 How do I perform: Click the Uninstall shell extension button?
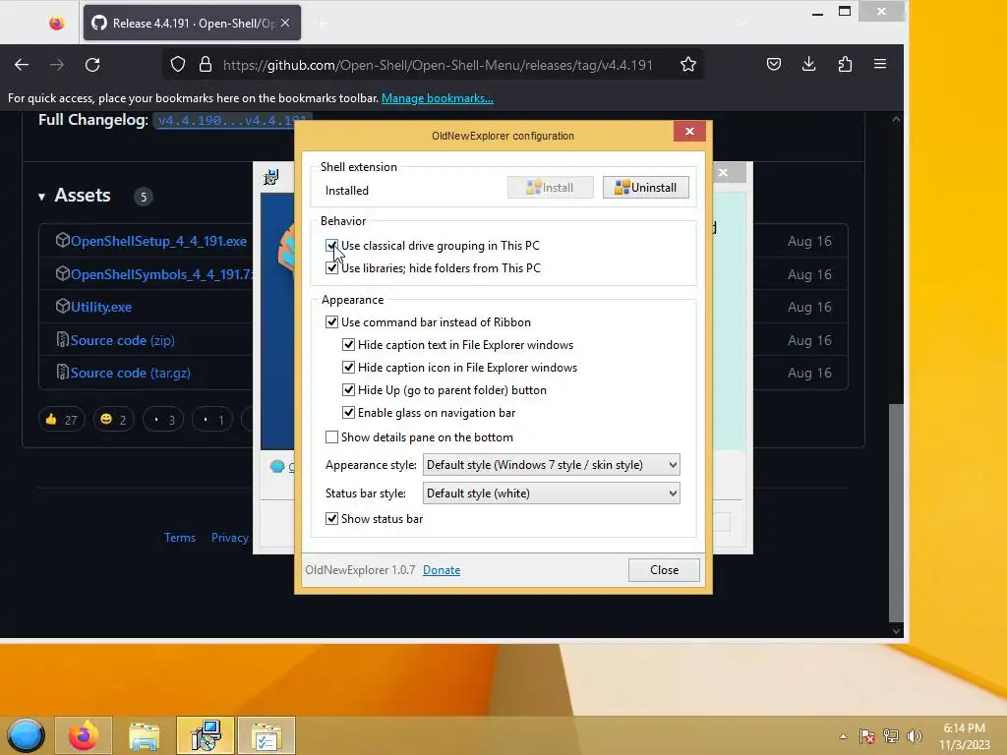click(645, 188)
